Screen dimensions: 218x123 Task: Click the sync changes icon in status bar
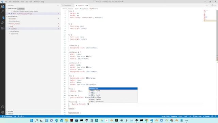(x=15, y=116)
